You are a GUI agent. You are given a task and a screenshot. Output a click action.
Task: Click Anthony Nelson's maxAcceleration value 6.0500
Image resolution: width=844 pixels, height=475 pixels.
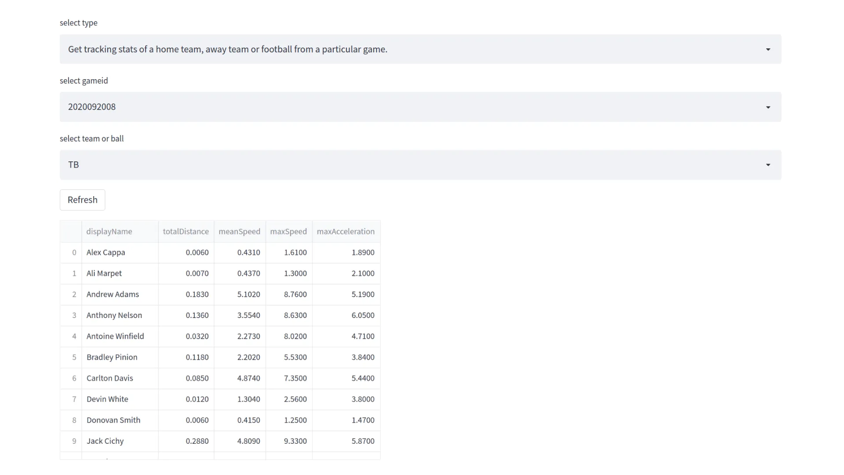click(x=363, y=315)
